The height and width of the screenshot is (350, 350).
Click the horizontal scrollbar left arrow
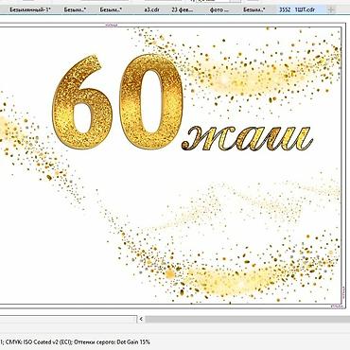point(141,319)
